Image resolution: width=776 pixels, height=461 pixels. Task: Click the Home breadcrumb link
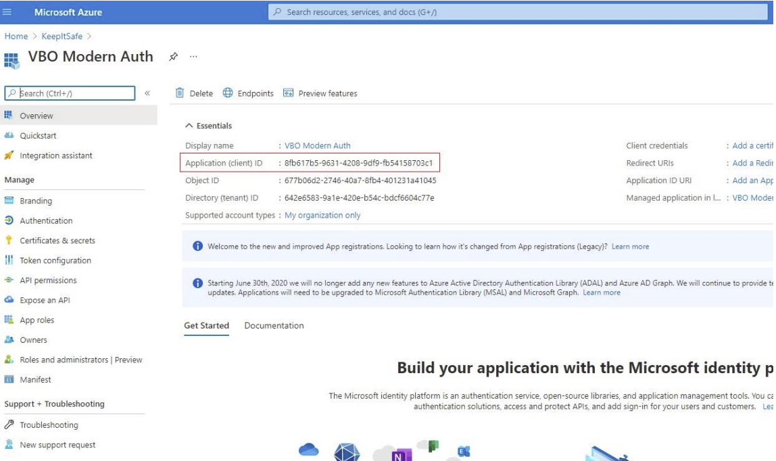point(16,36)
